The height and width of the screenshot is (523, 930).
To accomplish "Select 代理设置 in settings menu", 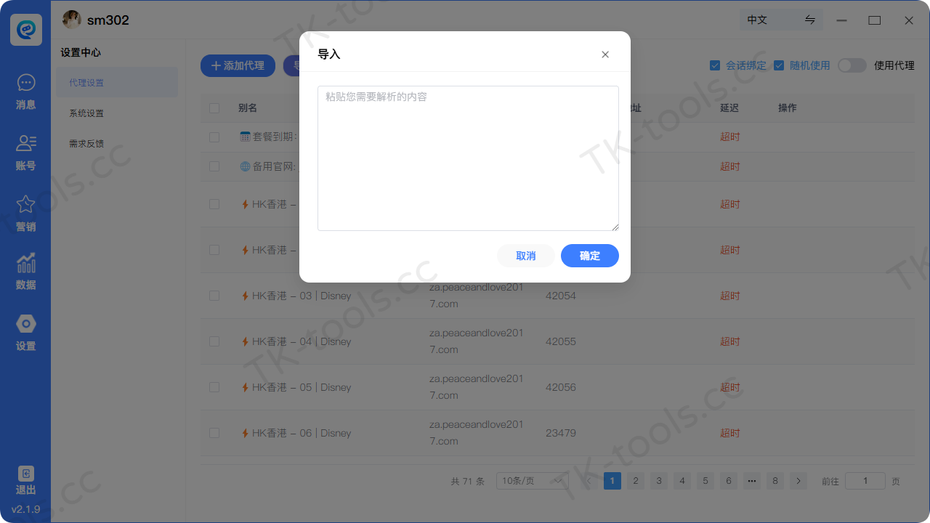I will 117,83.
